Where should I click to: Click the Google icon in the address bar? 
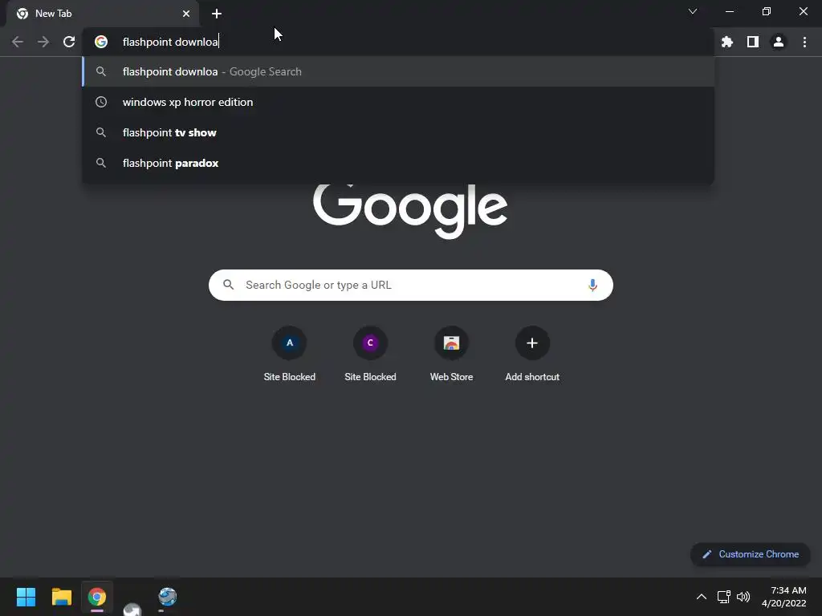101,42
